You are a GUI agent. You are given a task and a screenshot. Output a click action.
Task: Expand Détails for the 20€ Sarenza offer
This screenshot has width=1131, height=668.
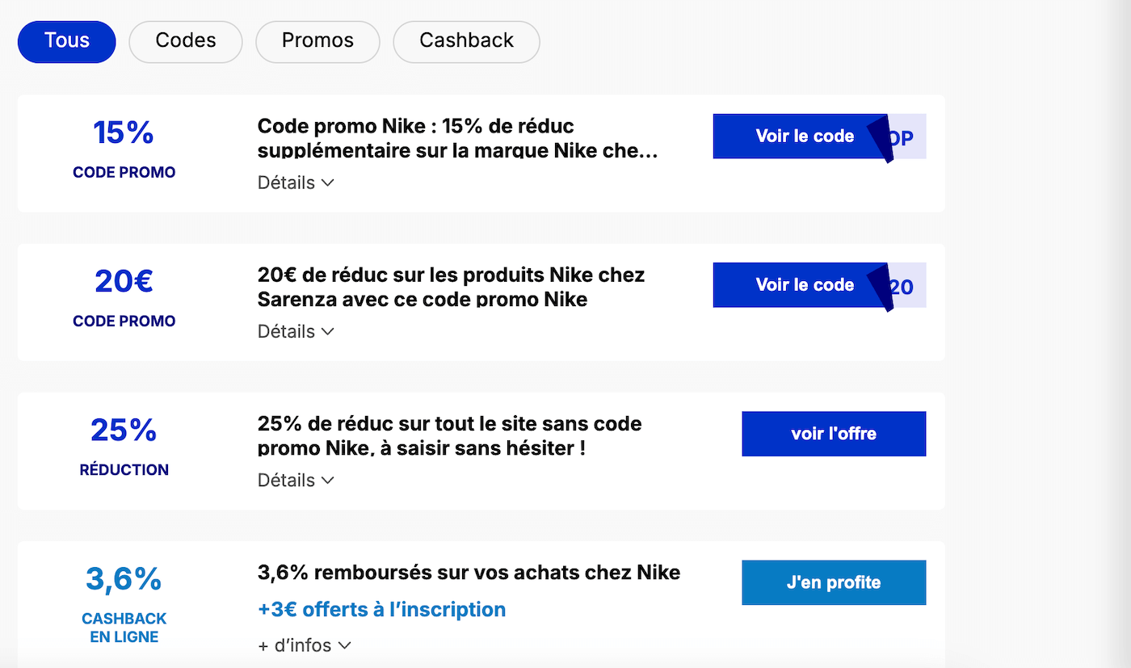click(x=295, y=331)
